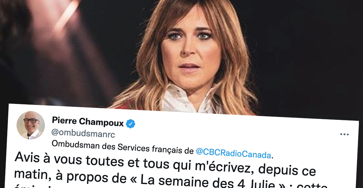Open Pierre Champoux's round profile avatar
The height and width of the screenshot is (188, 363).
pos(30,125)
